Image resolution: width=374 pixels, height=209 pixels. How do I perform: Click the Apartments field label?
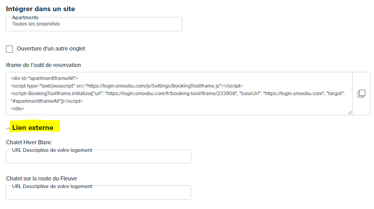click(x=25, y=17)
